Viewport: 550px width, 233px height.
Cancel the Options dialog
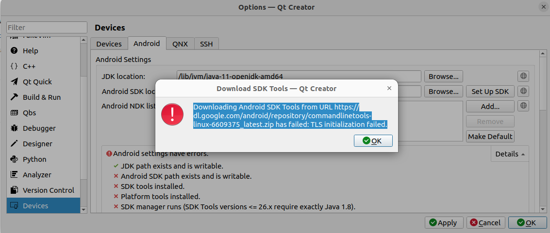[x=486, y=222]
